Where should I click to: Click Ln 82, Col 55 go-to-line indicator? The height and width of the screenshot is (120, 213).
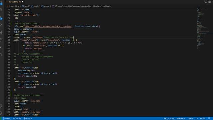click(168, 119)
